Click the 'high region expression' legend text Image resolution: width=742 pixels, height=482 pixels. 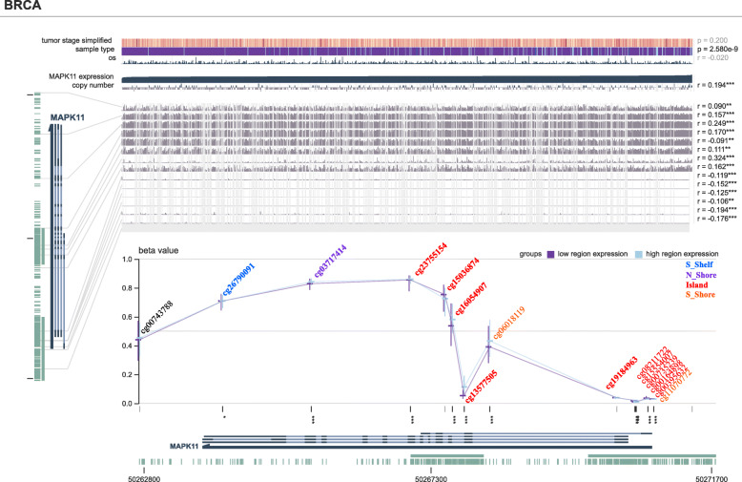(682, 254)
